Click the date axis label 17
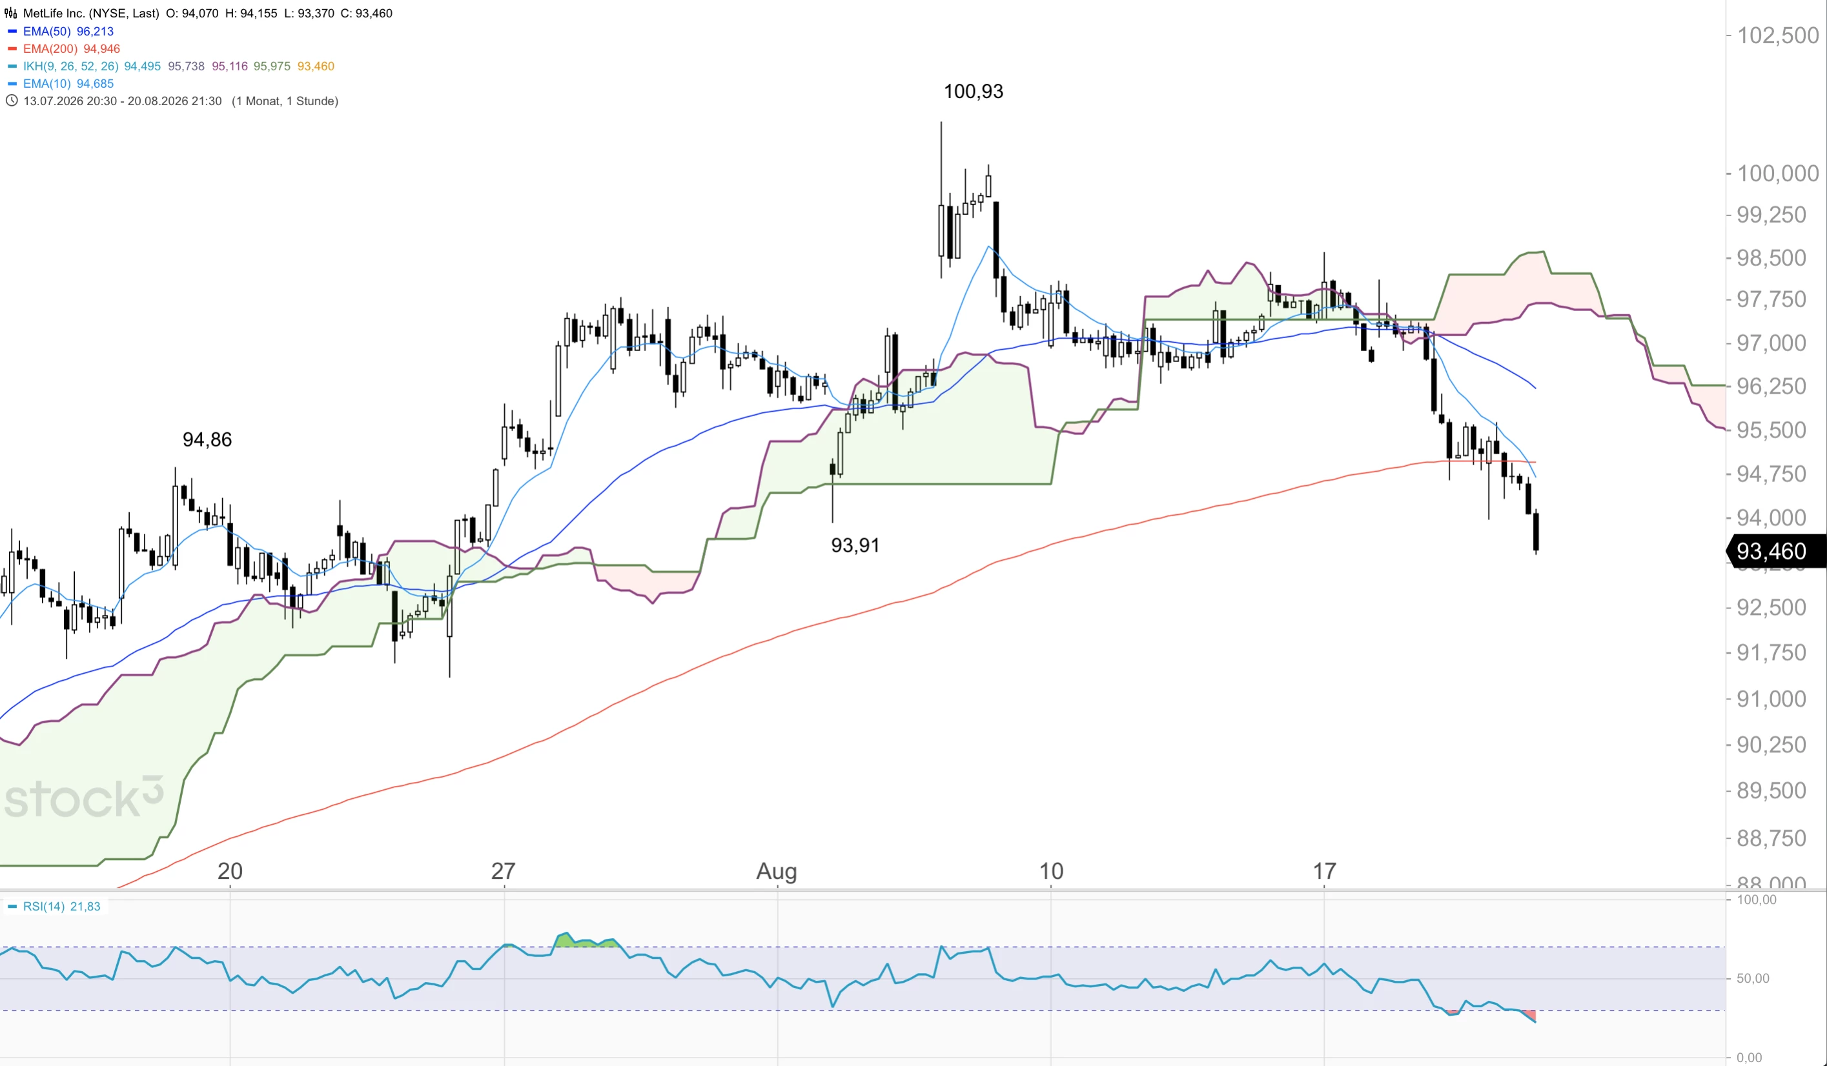 (x=1325, y=870)
